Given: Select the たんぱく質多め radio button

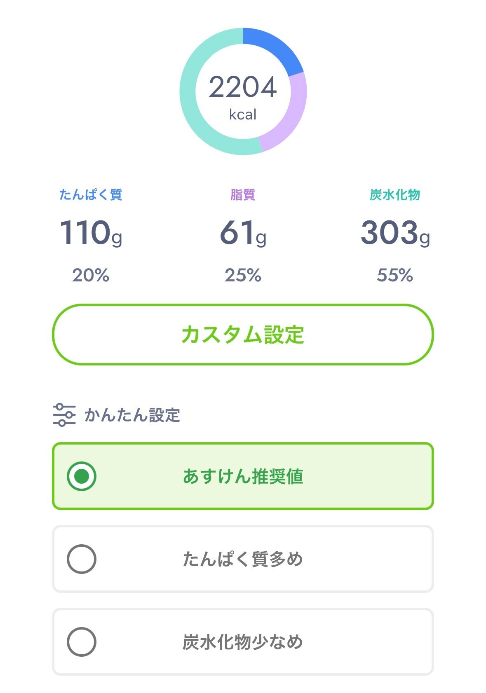Looking at the screenshot, I should tap(82, 559).
